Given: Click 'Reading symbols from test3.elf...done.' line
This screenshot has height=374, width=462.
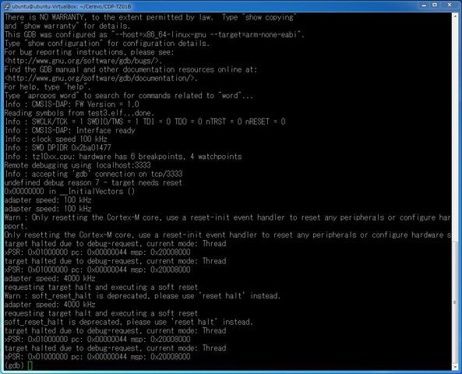Looking at the screenshot, I should point(79,113).
